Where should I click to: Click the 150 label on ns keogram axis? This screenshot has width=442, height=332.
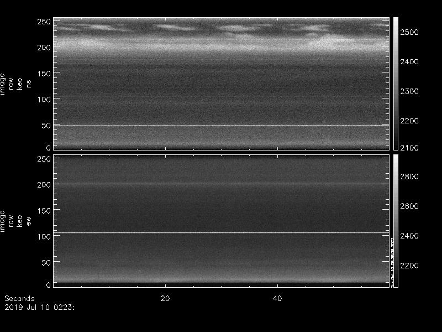coord(44,74)
